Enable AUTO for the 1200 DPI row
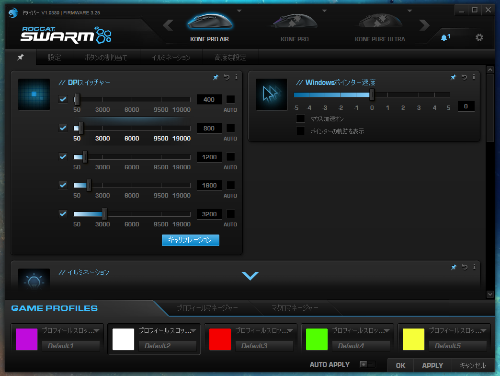The width and height of the screenshot is (500, 376). pyautogui.click(x=230, y=157)
